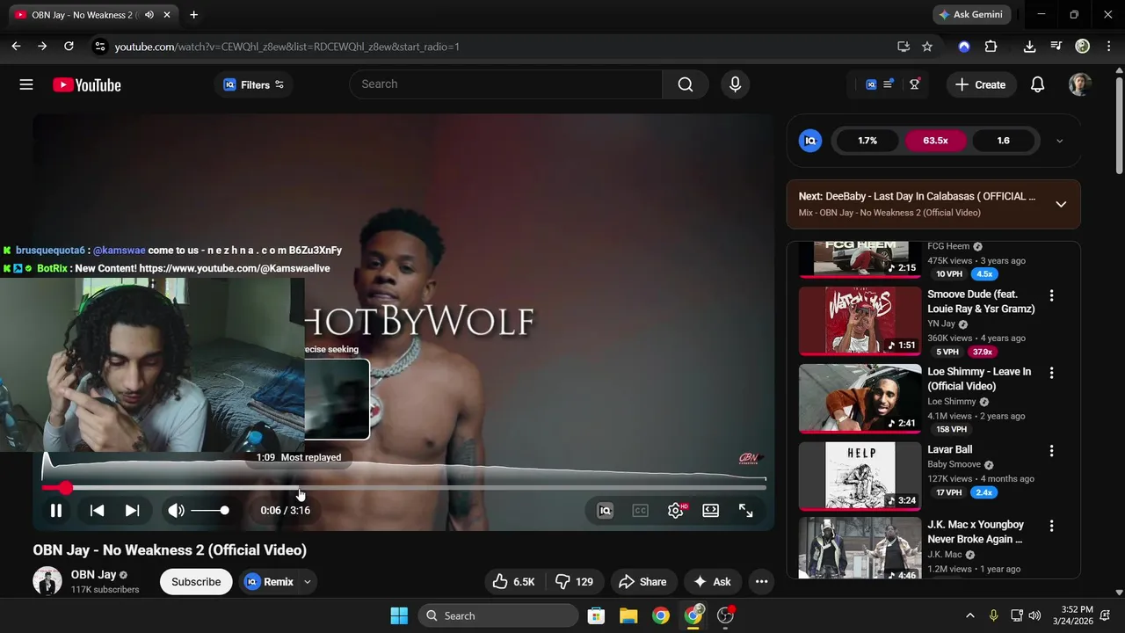Image resolution: width=1125 pixels, height=633 pixels.
Task: Select the 63.5x stat pill
Action: (935, 141)
